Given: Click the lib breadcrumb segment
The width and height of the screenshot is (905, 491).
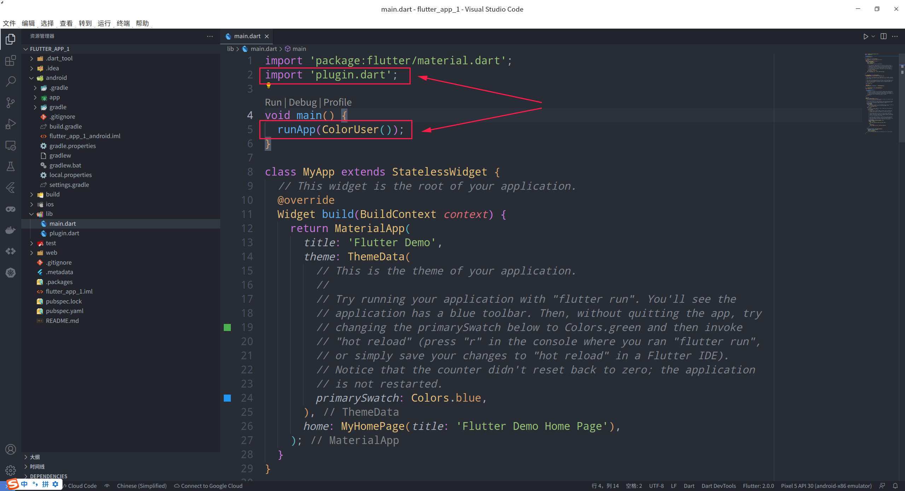Looking at the screenshot, I should pos(230,49).
